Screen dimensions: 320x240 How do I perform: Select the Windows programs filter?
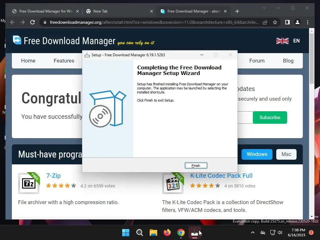coord(257,154)
